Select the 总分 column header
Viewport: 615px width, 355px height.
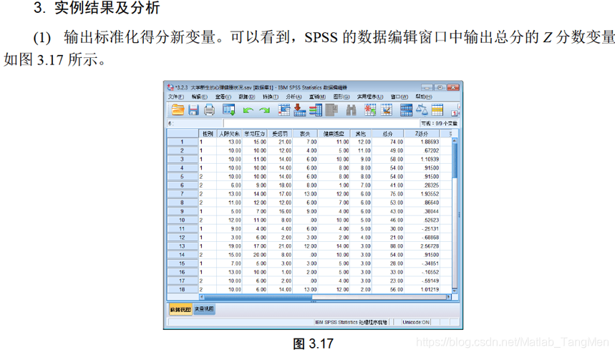pyautogui.click(x=387, y=134)
